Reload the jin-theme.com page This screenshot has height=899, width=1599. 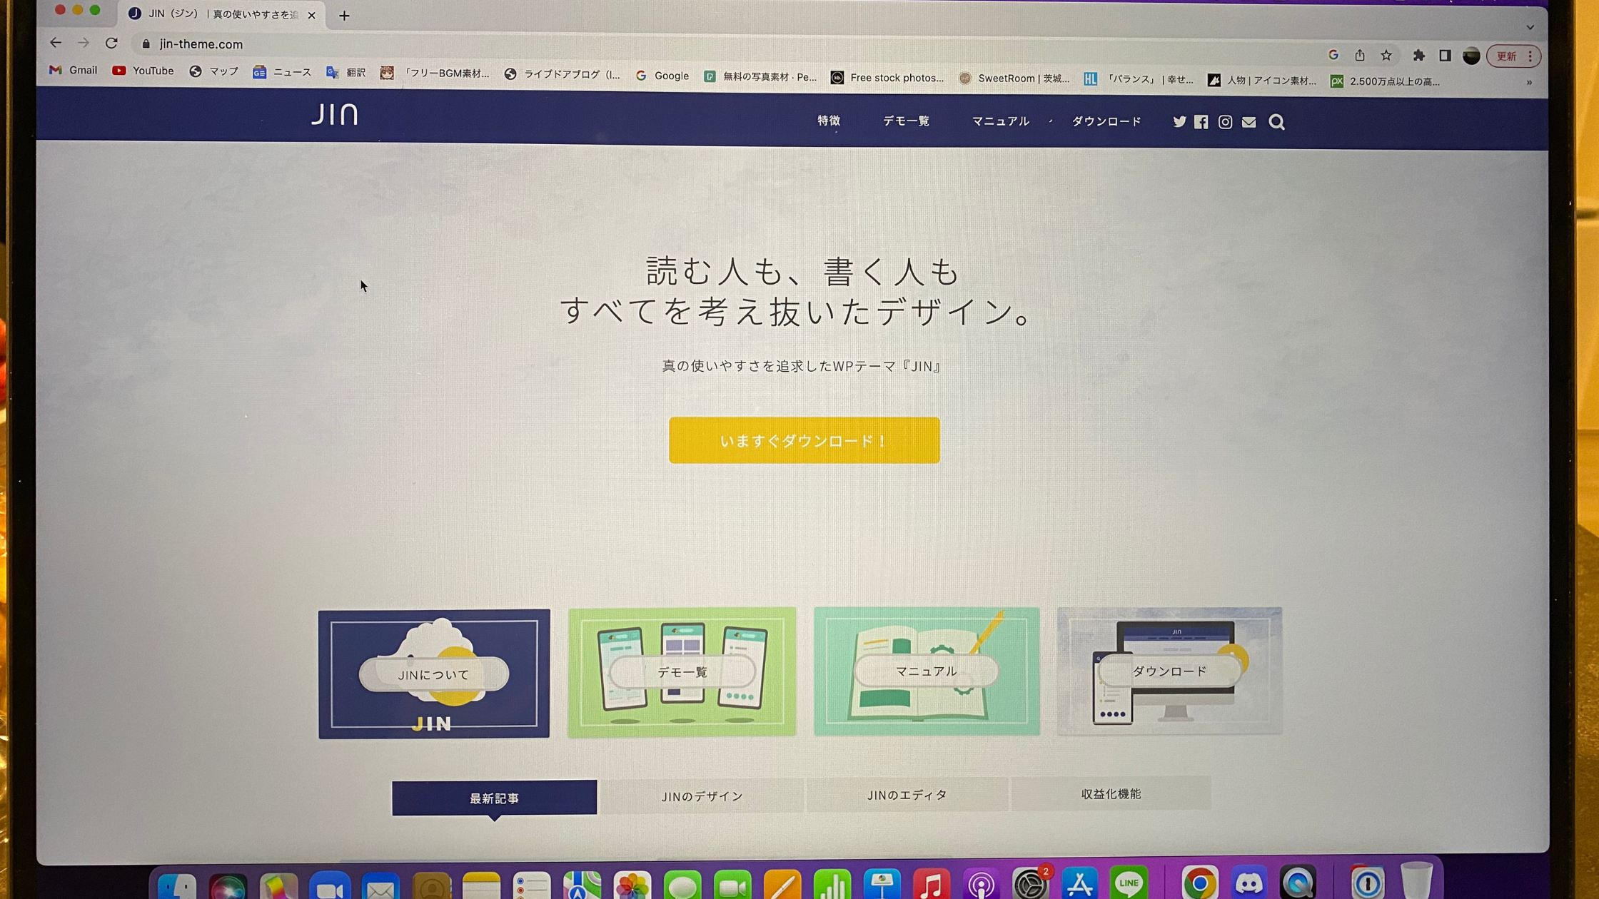(111, 43)
